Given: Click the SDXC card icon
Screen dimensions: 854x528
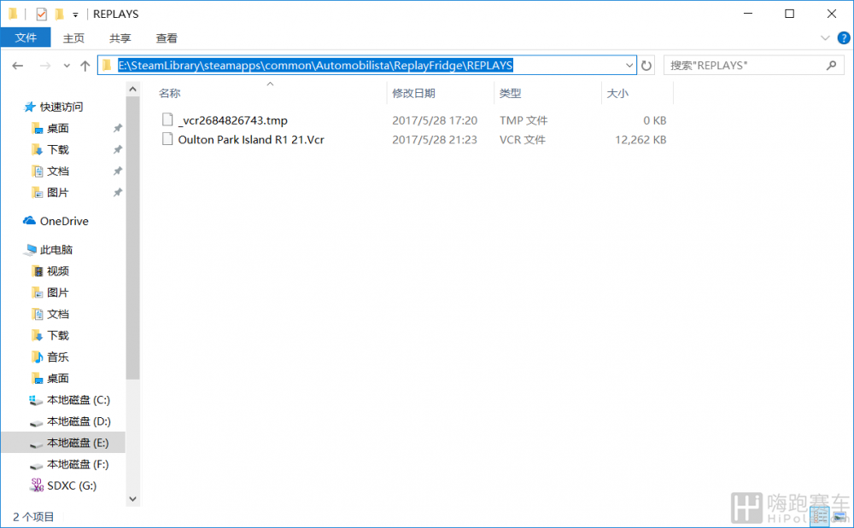Looking at the screenshot, I should (x=37, y=485).
